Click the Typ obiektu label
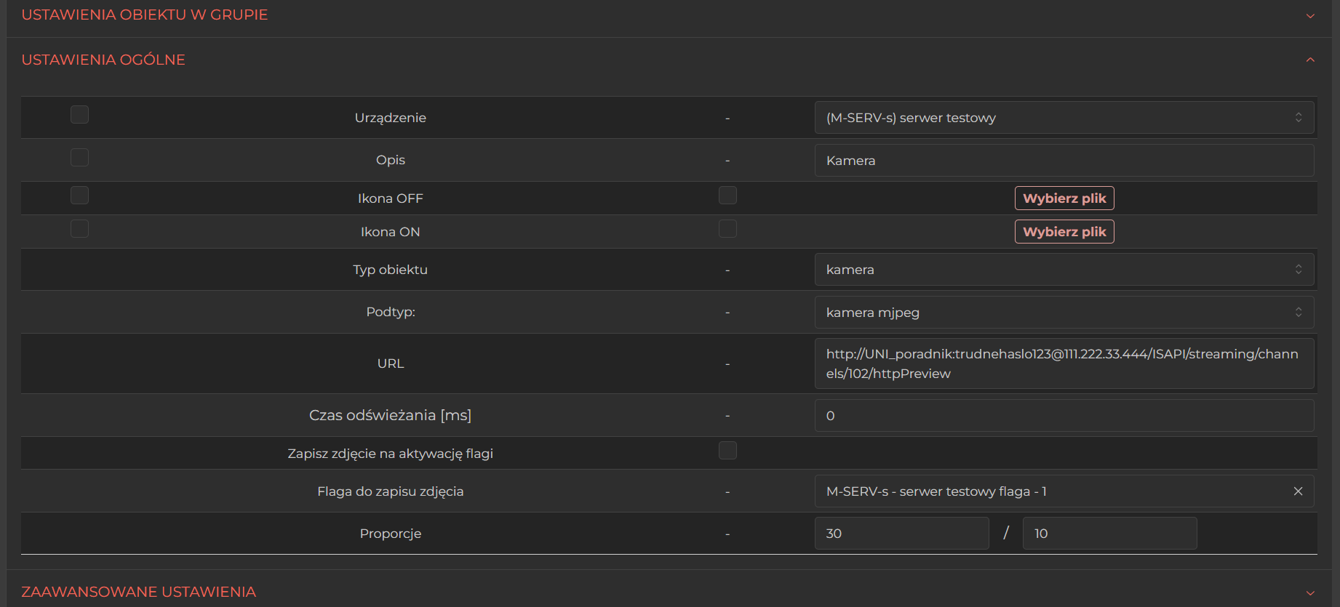This screenshot has height=607, width=1340. point(391,270)
